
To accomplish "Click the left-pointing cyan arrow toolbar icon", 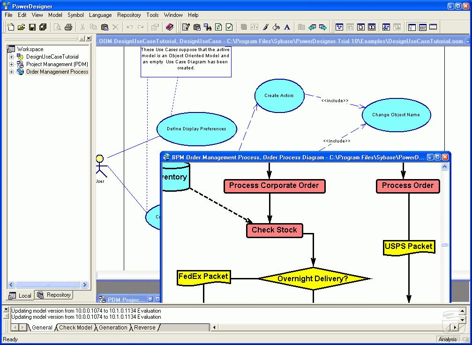I will click(312, 27).
